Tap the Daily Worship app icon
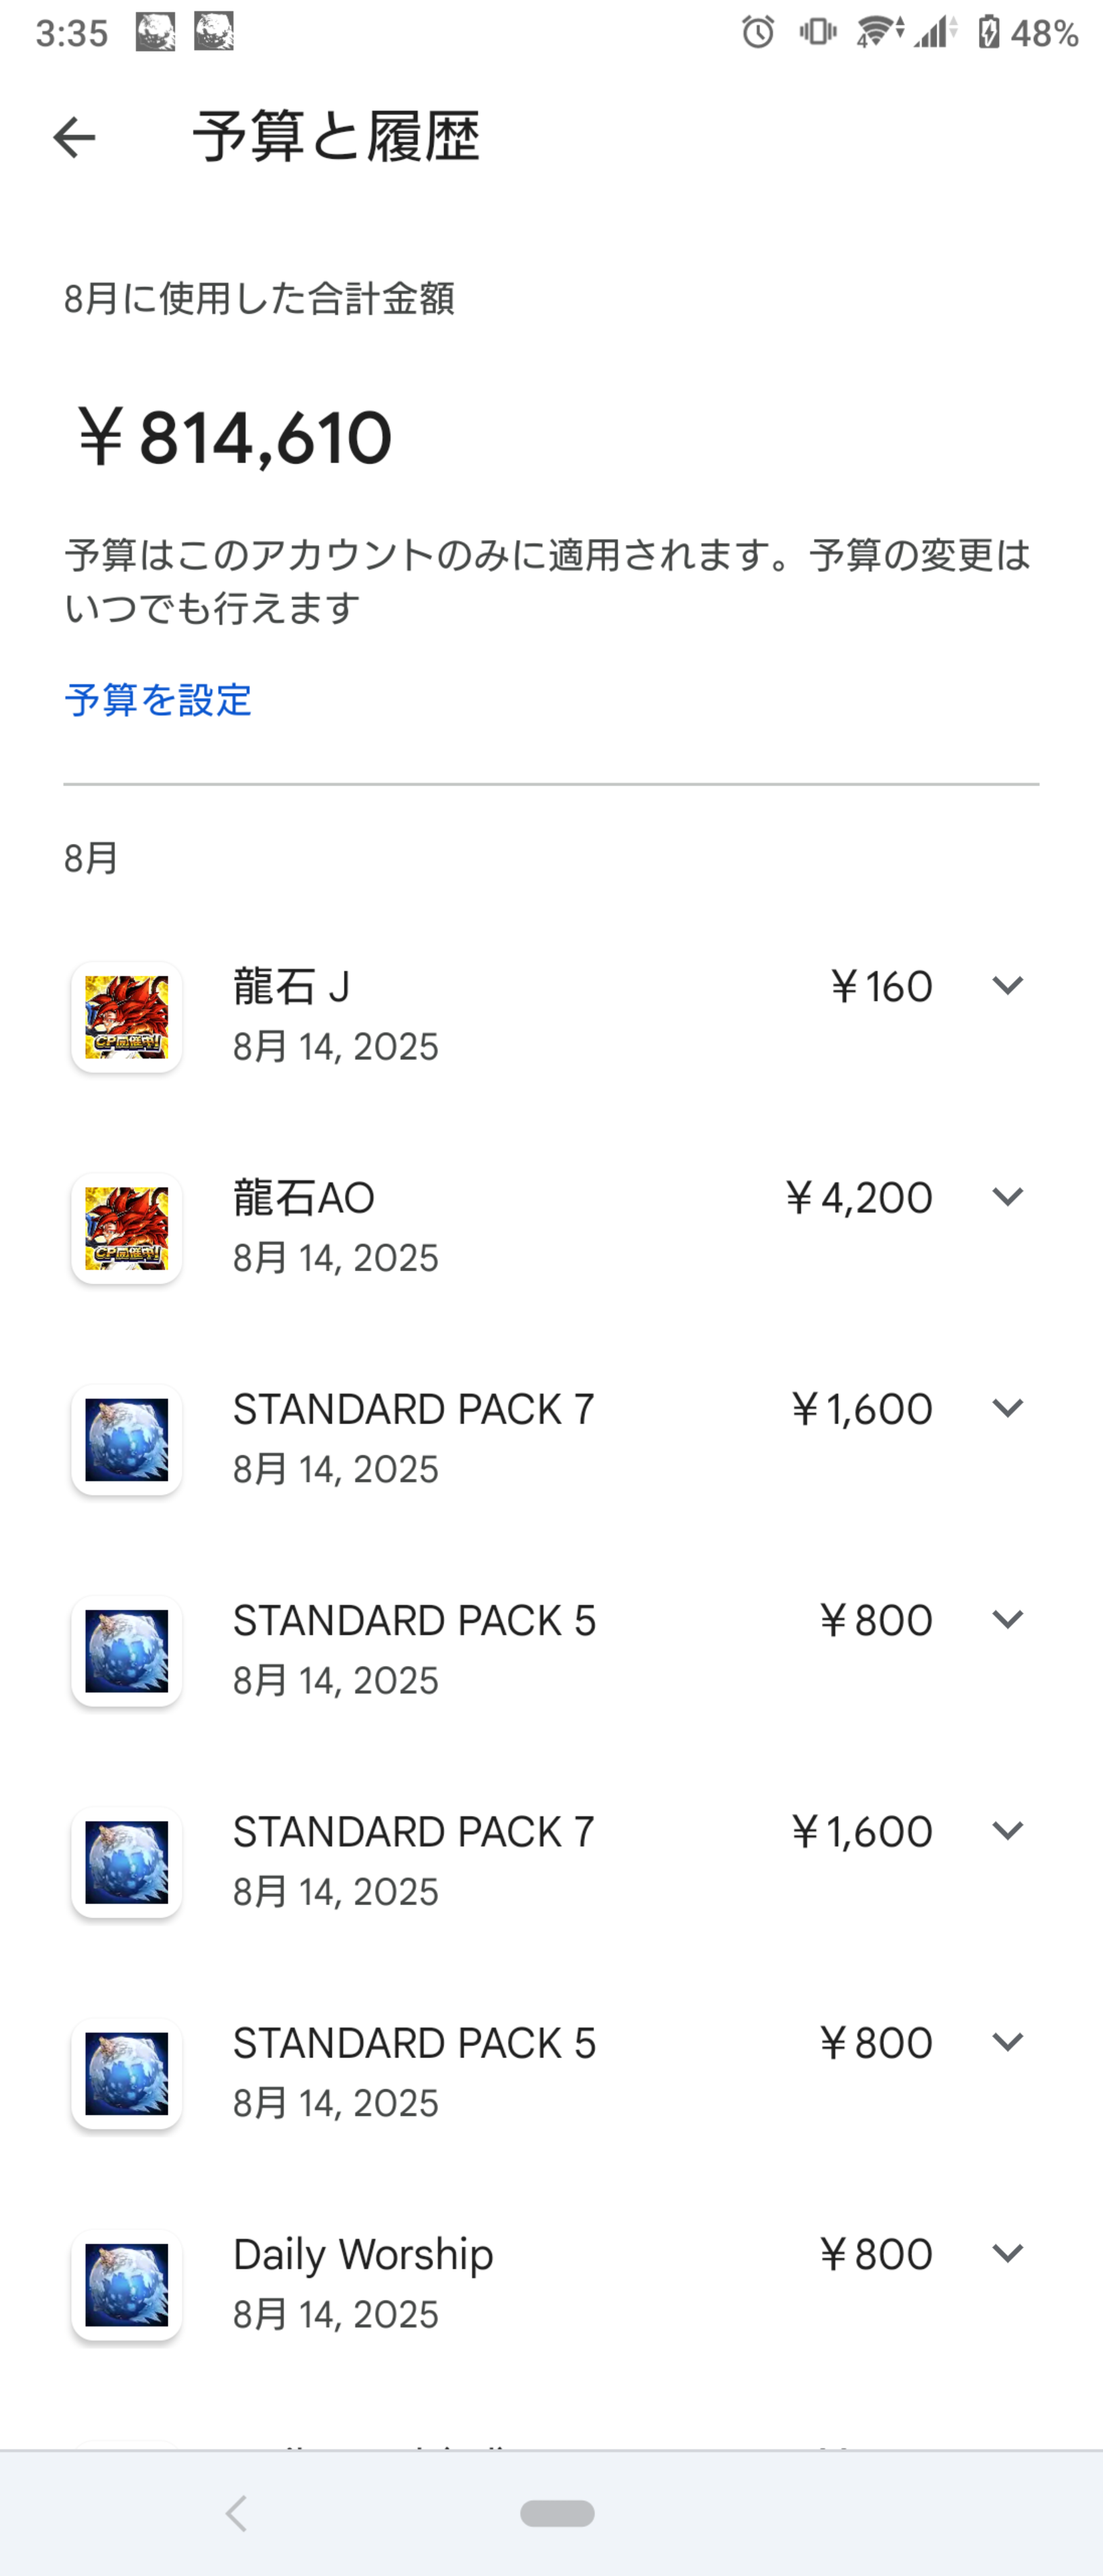The image size is (1103, 2576). point(127,2285)
